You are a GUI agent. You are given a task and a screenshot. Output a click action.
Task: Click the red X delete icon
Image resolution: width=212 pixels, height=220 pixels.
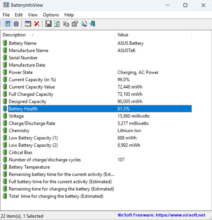coord(37,24)
